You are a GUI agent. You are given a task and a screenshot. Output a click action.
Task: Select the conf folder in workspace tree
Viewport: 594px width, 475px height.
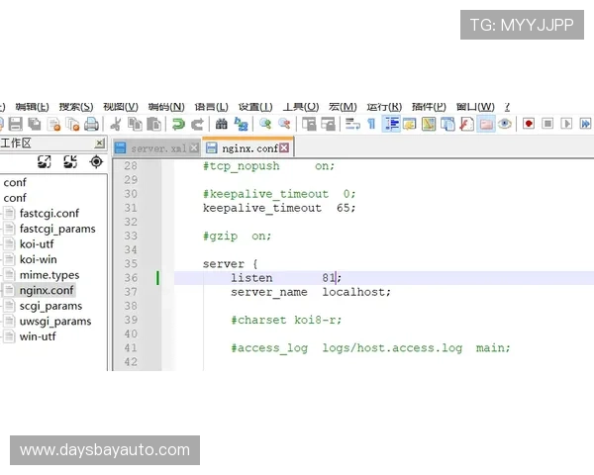click(15, 182)
